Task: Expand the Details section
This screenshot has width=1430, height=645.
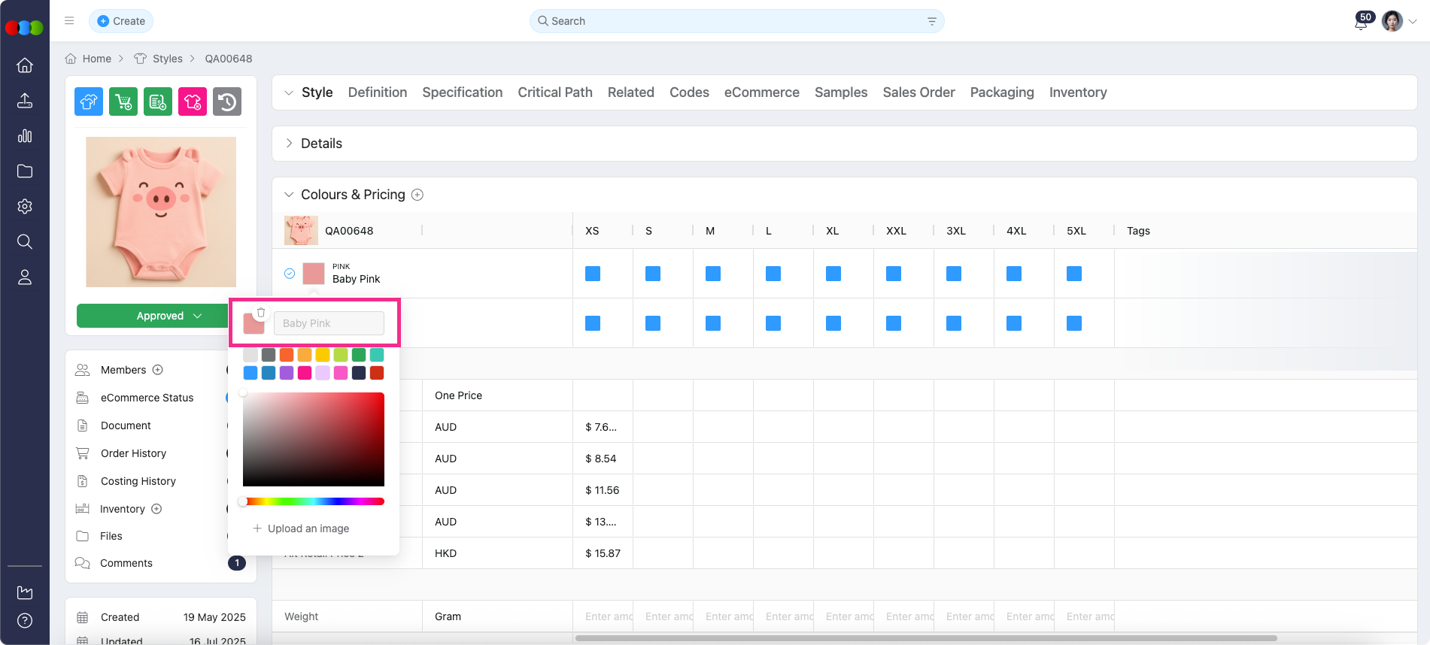Action: (289, 144)
